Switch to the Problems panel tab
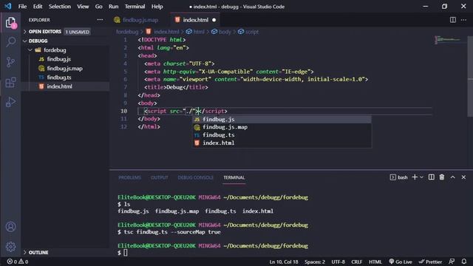 [130, 177]
